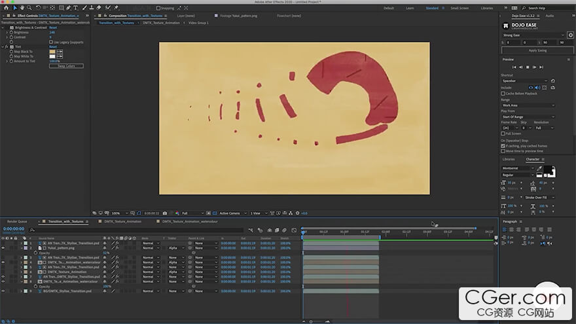The width and height of the screenshot is (576, 324).
Task: Open the Montserrat font family dropdown
Action: (x=518, y=168)
